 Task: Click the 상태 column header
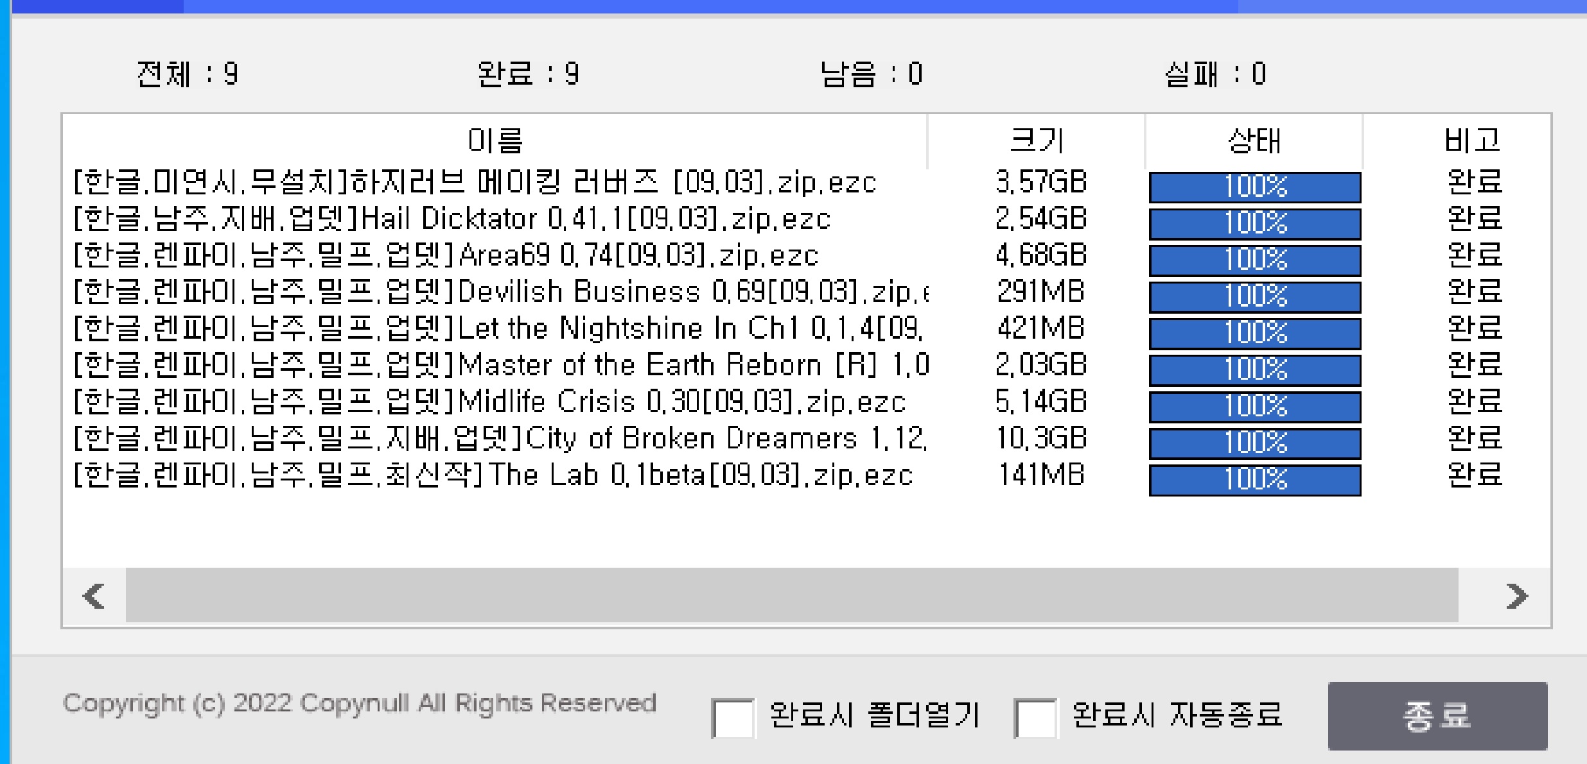(x=1254, y=140)
